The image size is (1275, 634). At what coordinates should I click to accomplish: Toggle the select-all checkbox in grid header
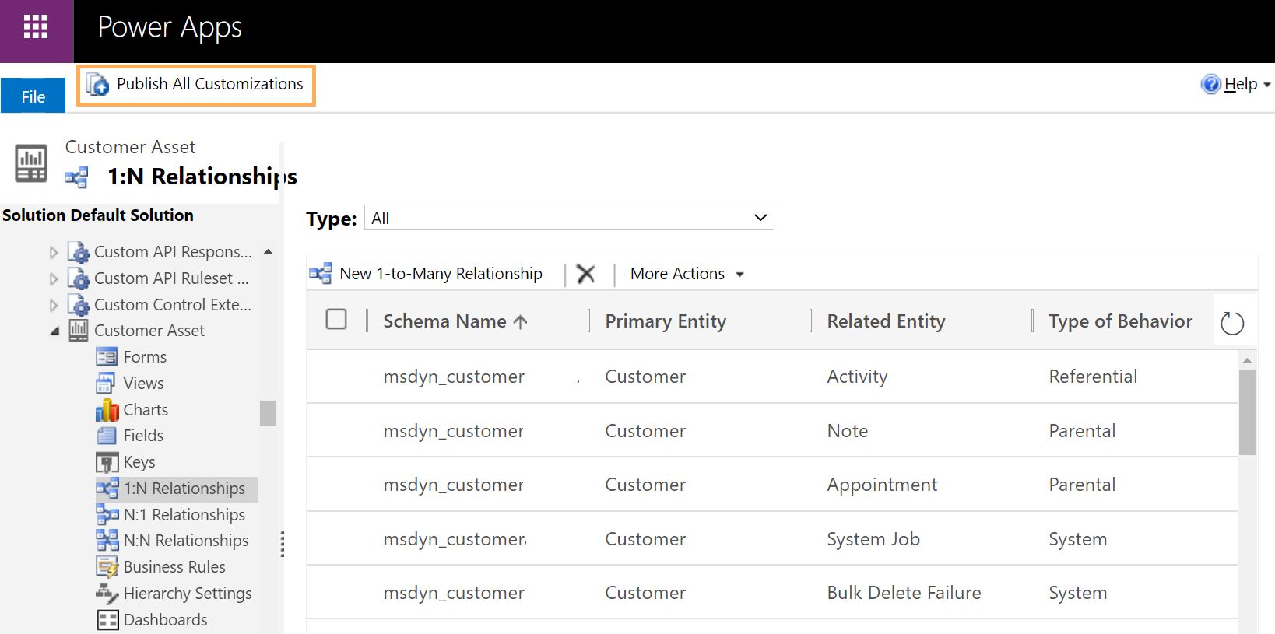pos(336,320)
